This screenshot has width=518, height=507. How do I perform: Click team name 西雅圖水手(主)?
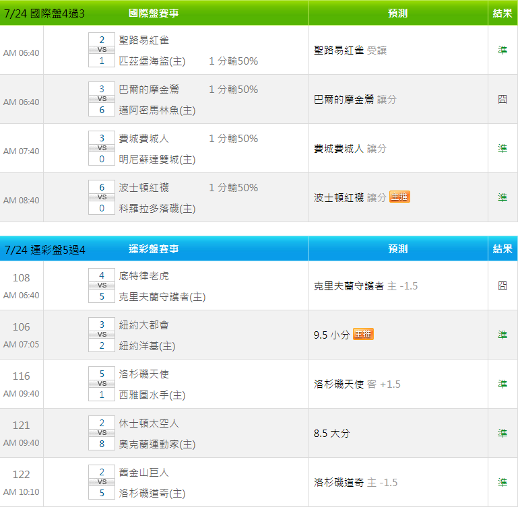[152, 395]
